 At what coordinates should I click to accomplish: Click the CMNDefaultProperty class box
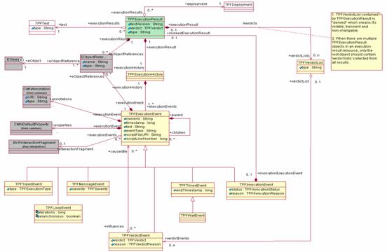coord(31,128)
